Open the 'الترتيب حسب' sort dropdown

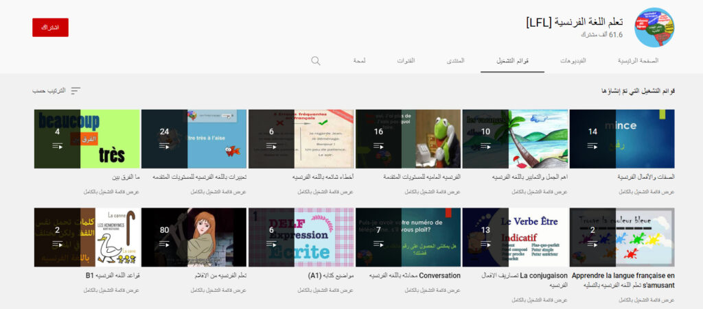coord(56,90)
